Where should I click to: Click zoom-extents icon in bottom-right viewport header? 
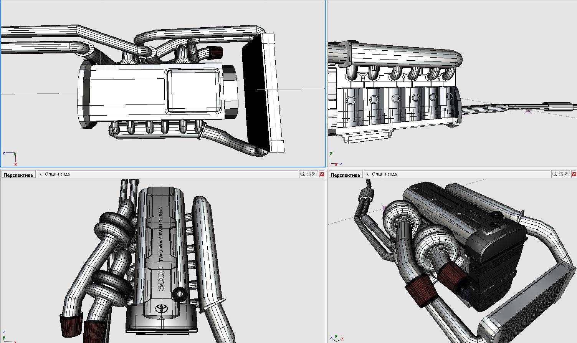click(x=567, y=174)
